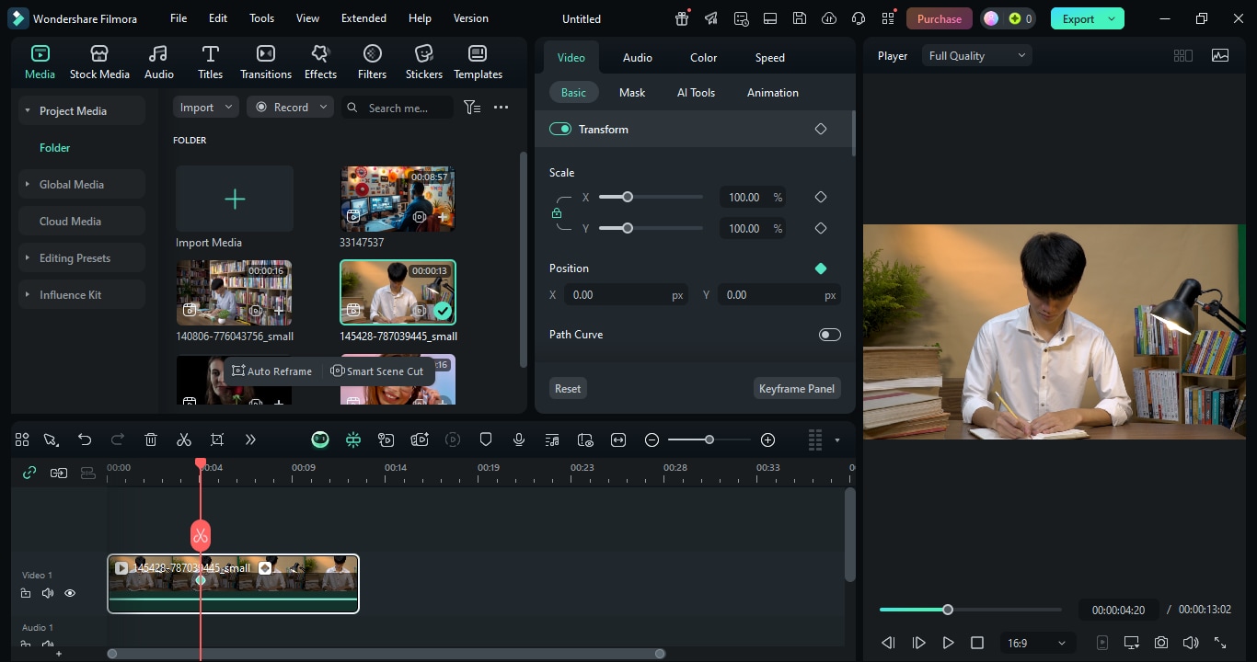
Task: Open the Effects panel
Action: [320, 62]
